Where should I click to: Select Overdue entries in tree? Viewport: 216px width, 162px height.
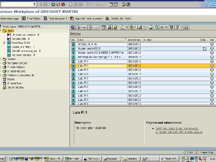point(23,47)
